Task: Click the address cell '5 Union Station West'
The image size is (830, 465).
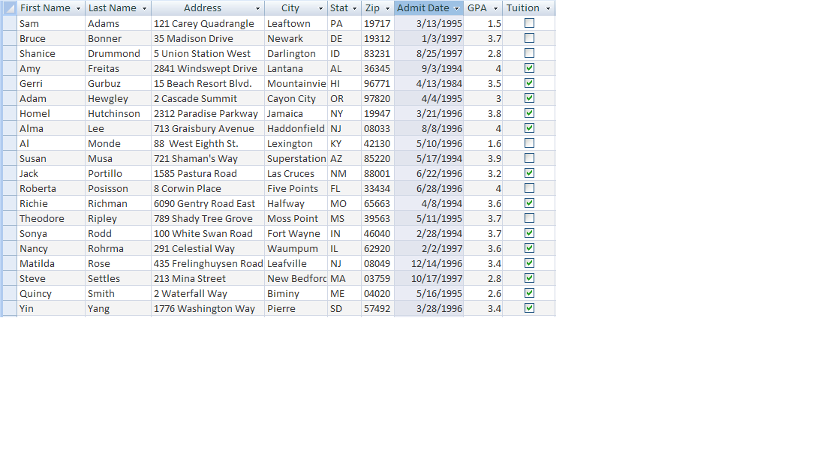Action: [x=203, y=53]
